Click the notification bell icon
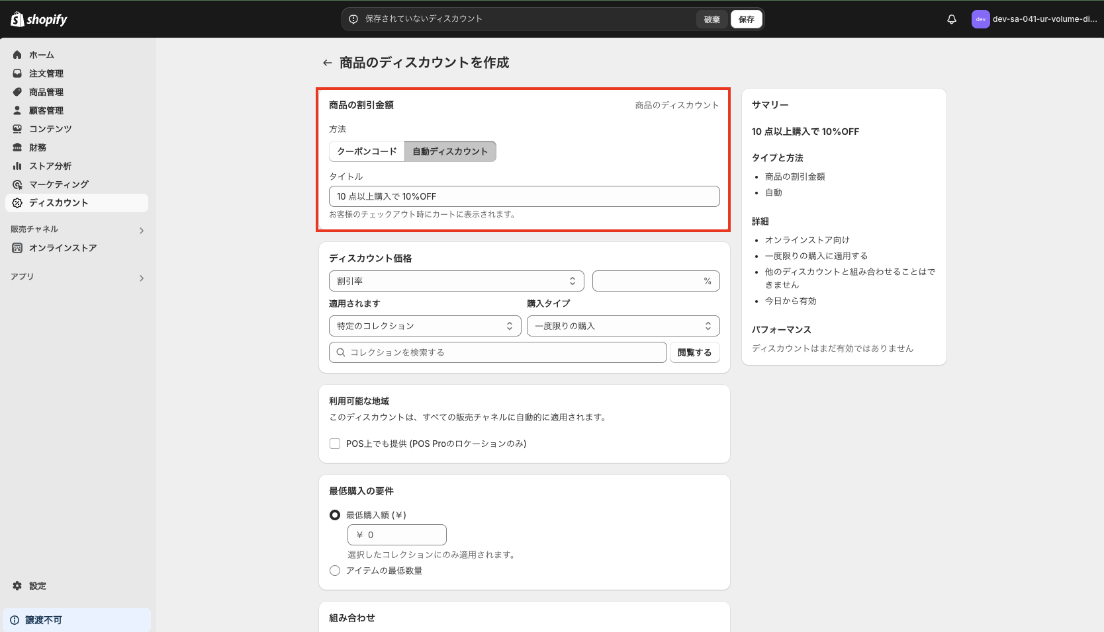The width and height of the screenshot is (1104, 632). [951, 19]
